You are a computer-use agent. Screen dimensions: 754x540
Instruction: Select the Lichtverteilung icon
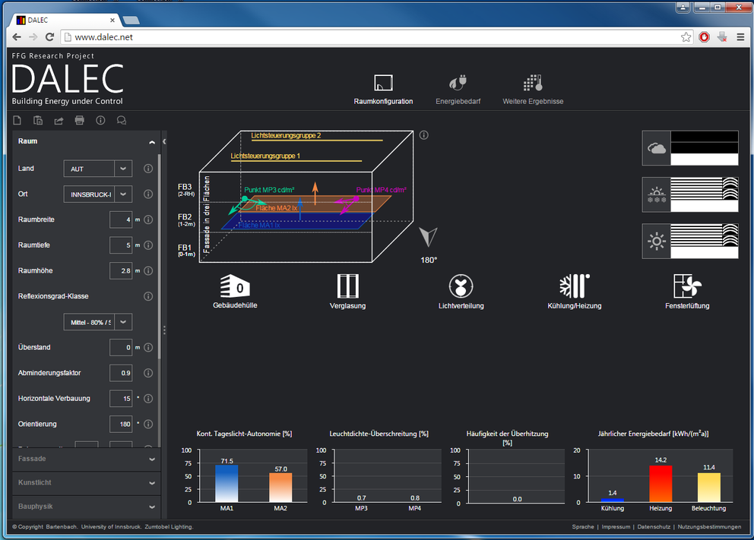point(461,287)
